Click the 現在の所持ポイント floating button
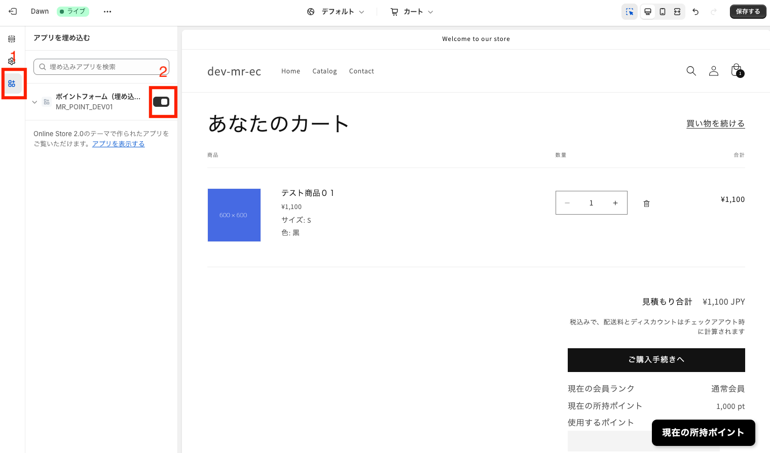The image size is (770, 453). click(703, 433)
